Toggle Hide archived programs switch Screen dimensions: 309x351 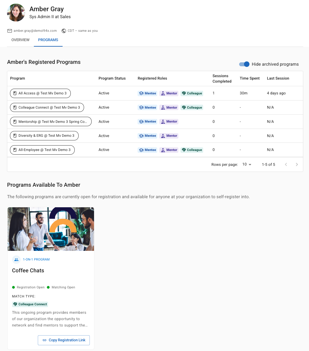(x=244, y=64)
